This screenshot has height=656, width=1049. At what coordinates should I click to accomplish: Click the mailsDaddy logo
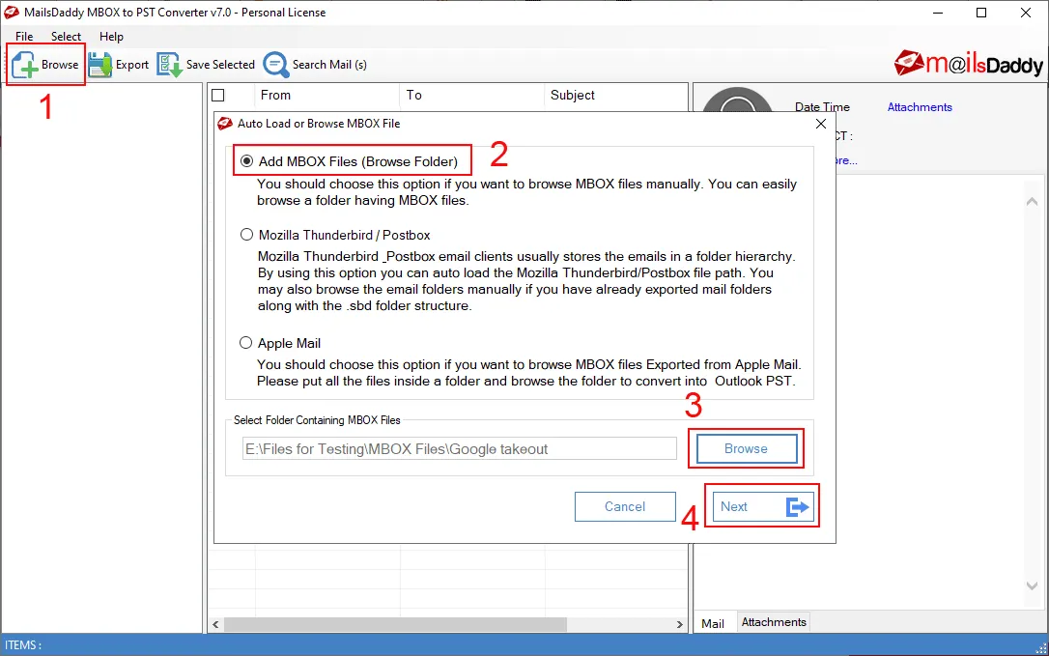967,62
